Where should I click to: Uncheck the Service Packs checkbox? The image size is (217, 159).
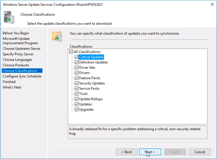point(76,88)
